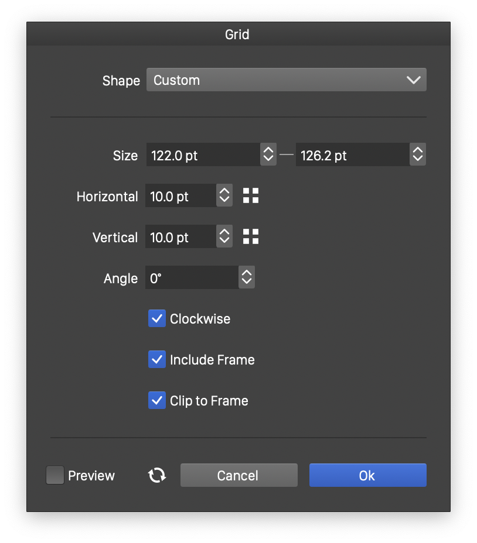Click the Vertical spacing stepper arrows
This screenshot has width=477, height=543.
click(x=224, y=237)
